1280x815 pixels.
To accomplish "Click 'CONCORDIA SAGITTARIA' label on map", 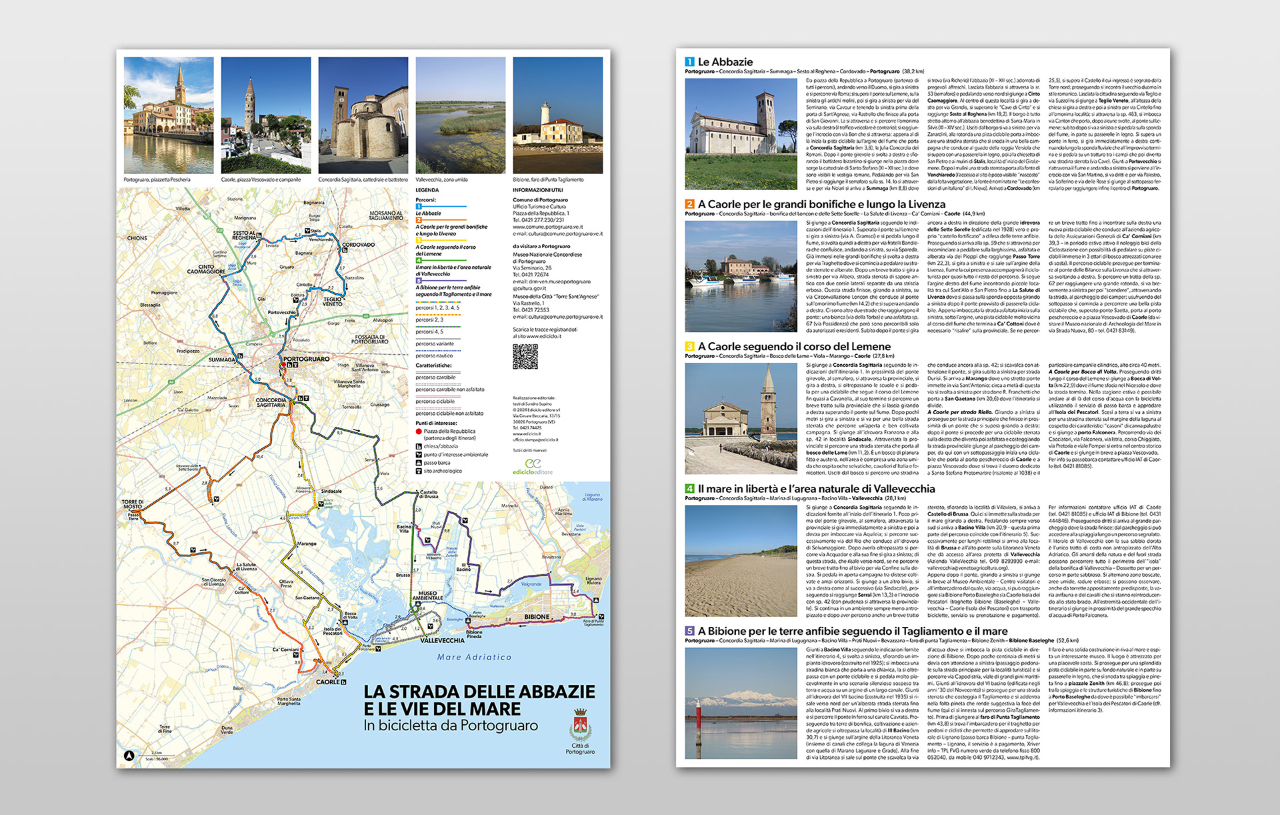I will coord(271,402).
